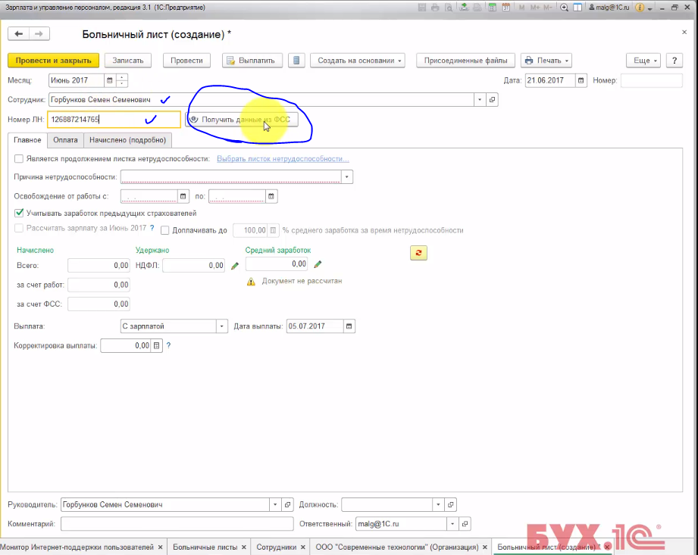Switch to Монитор Интернет-поддержки пользователей tab

[77, 547]
